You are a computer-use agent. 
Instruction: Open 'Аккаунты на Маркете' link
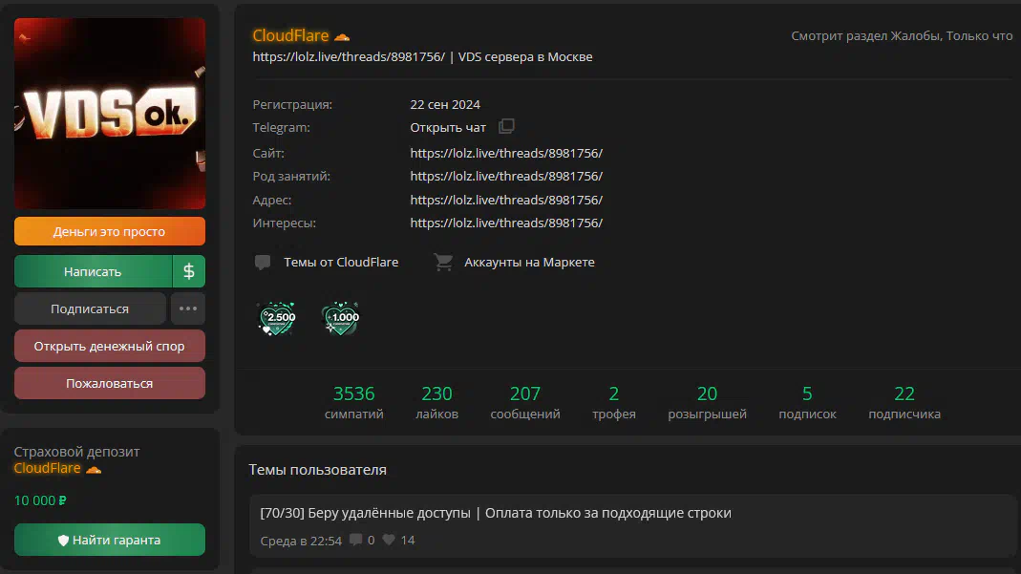click(x=529, y=262)
